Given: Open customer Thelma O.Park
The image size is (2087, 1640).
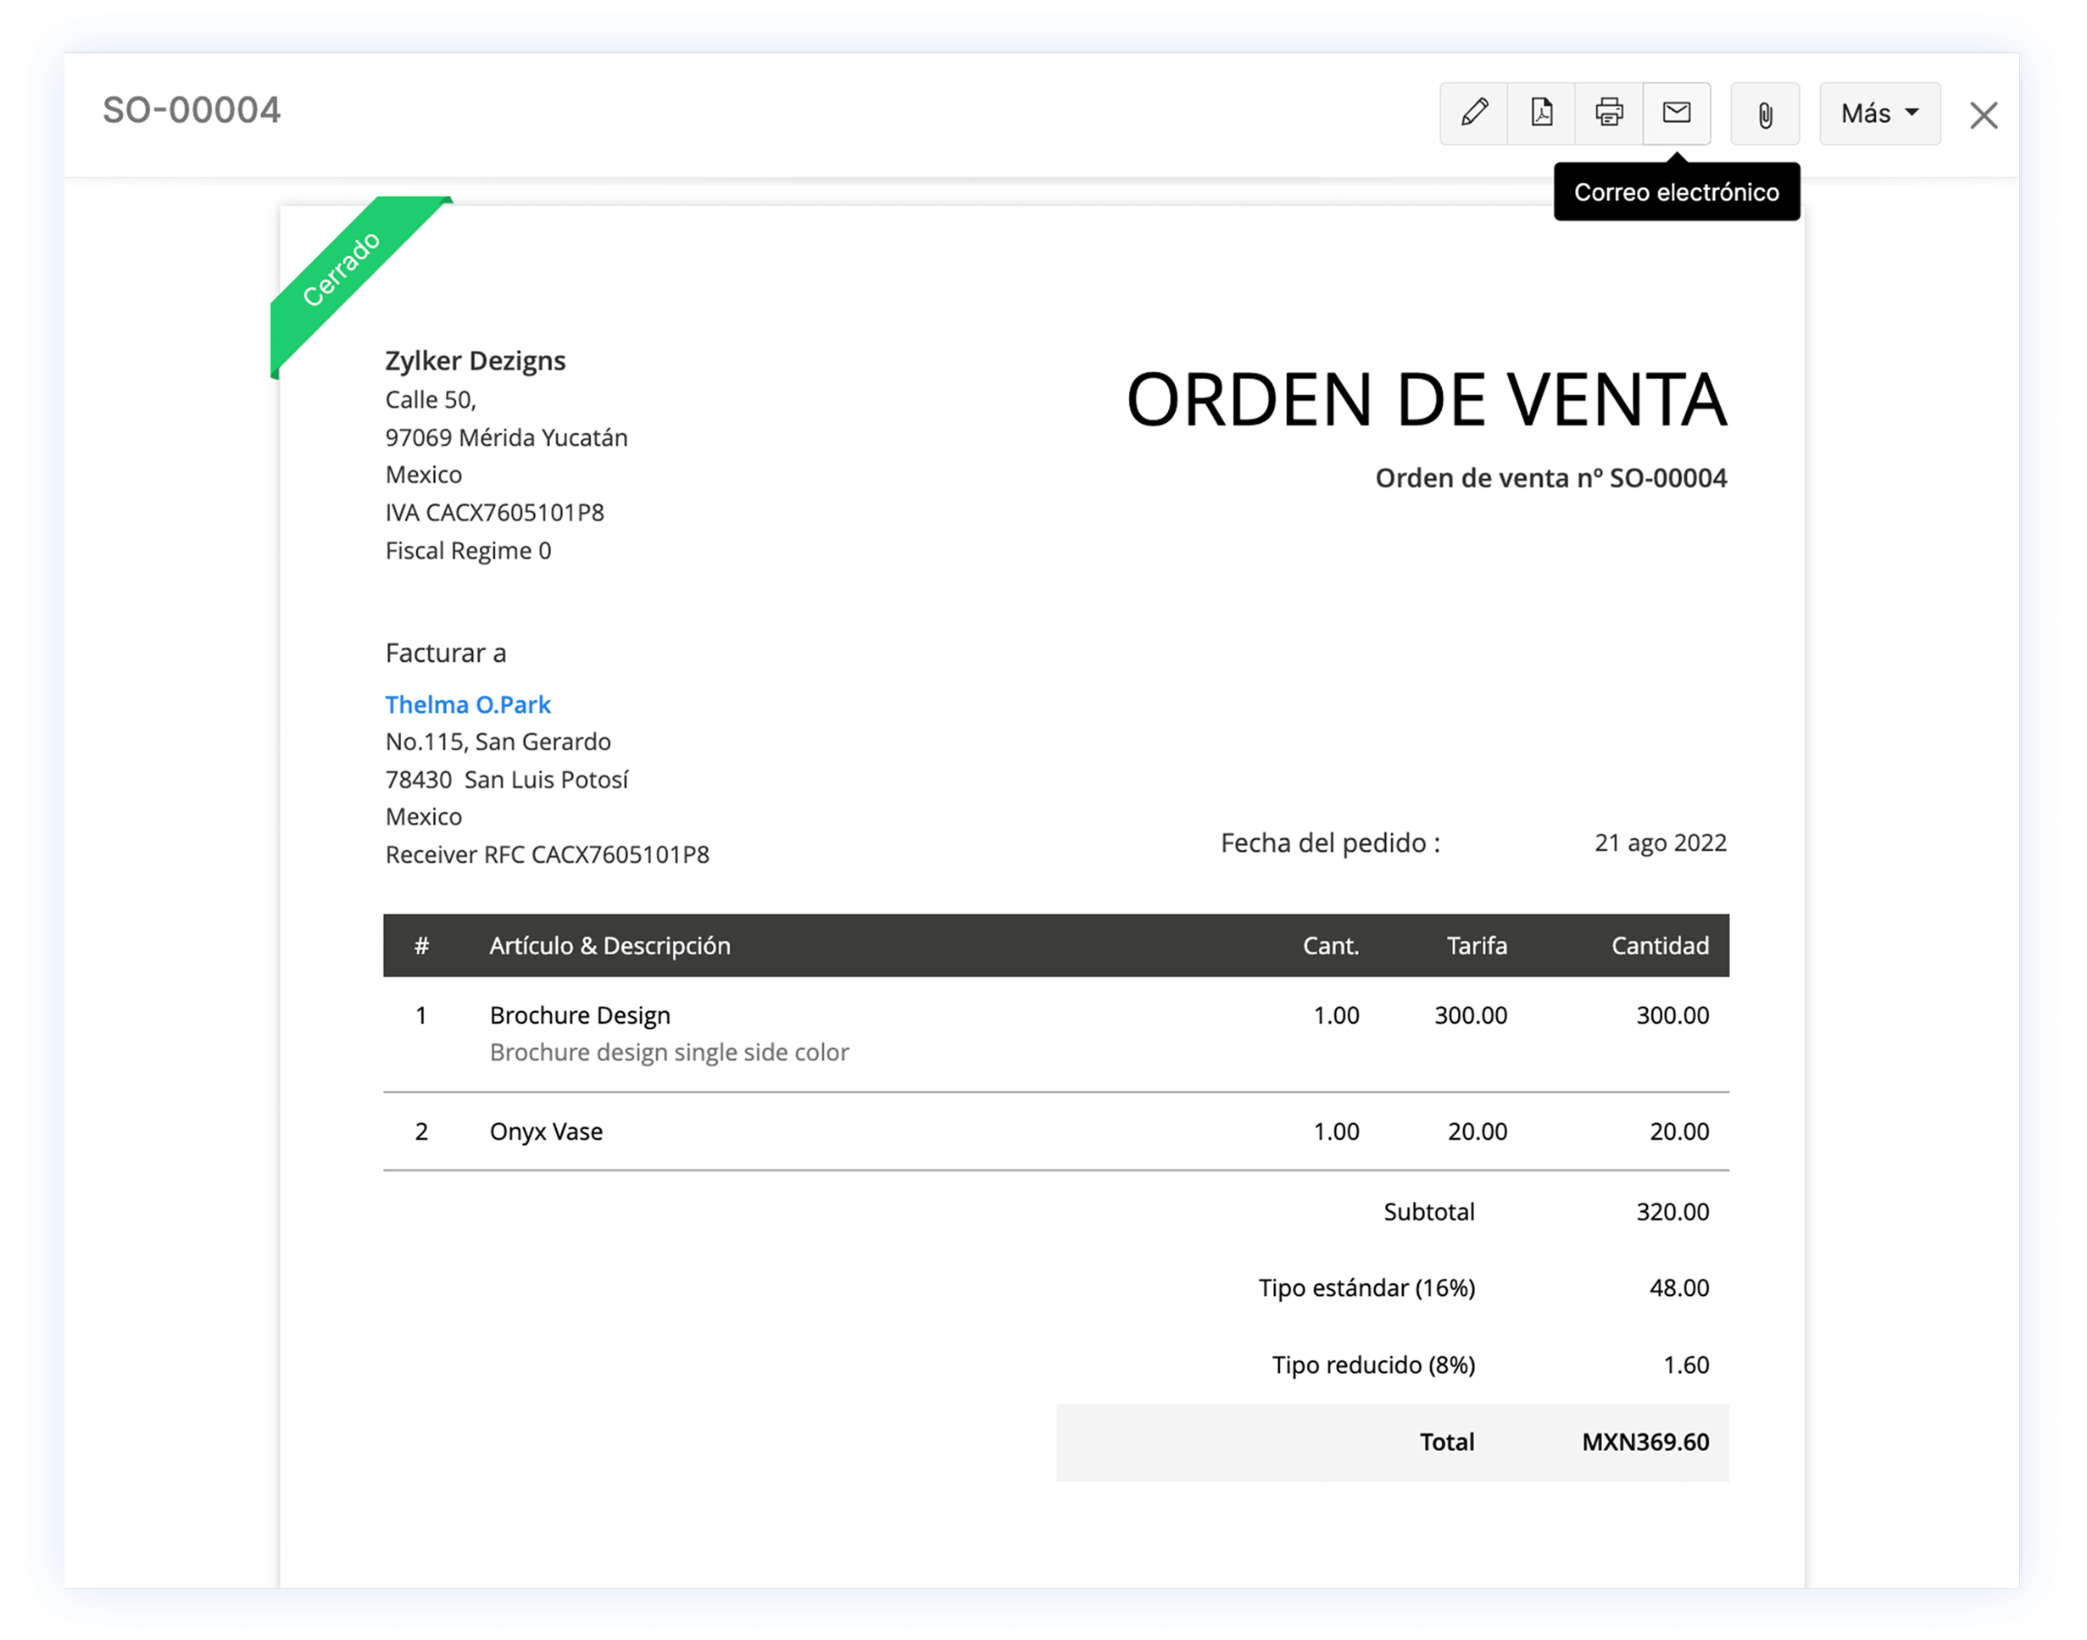Looking at the screenshot, I should (468, 703).
